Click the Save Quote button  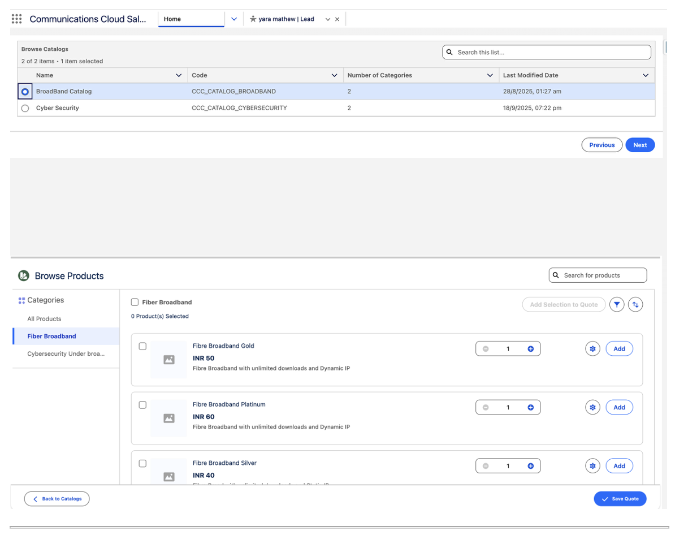[620, 499]
